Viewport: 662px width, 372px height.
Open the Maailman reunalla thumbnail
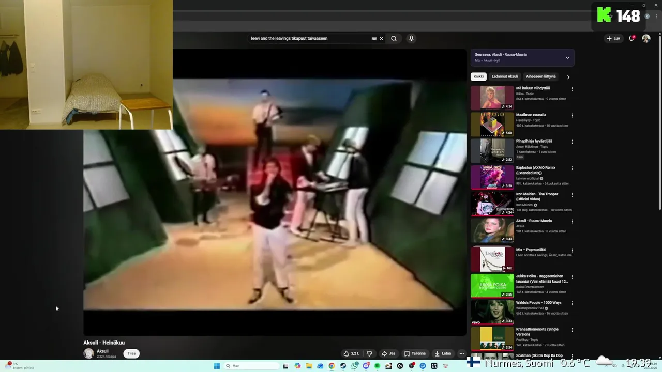coord(492,124)
